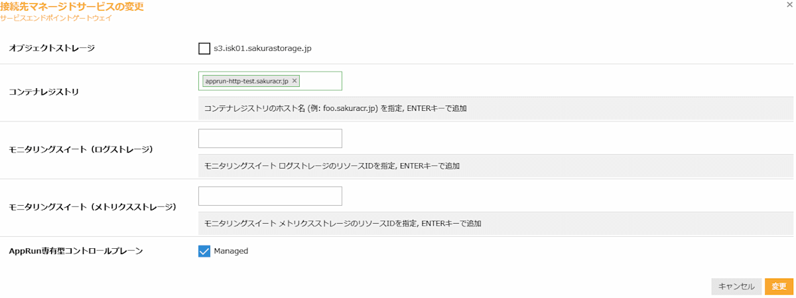
Task: Click the コンテナレジストリ label
Action: coord(44,92)
